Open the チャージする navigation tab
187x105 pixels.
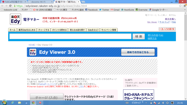pyautogui.click(x=44, y=30)
